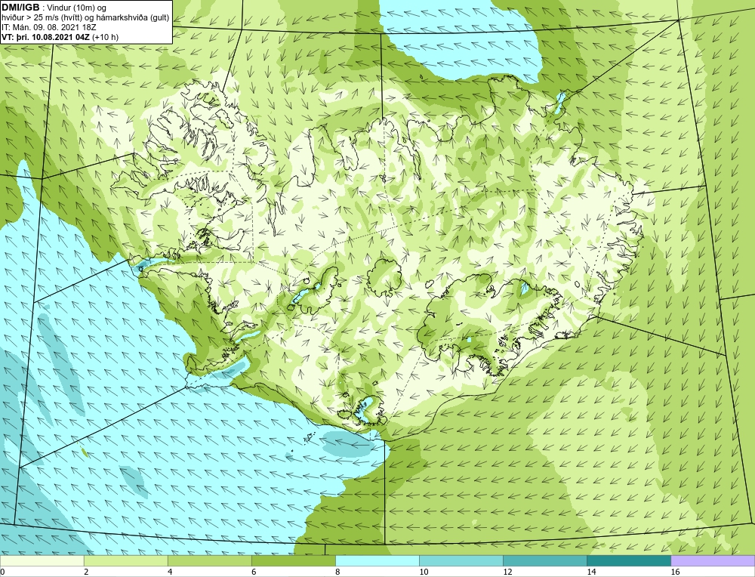Click the DMI/IGB title text

tap(20, 8)
